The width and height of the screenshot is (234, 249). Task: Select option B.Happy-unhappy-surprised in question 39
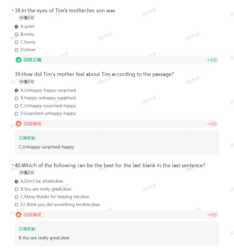coord(16,98)
